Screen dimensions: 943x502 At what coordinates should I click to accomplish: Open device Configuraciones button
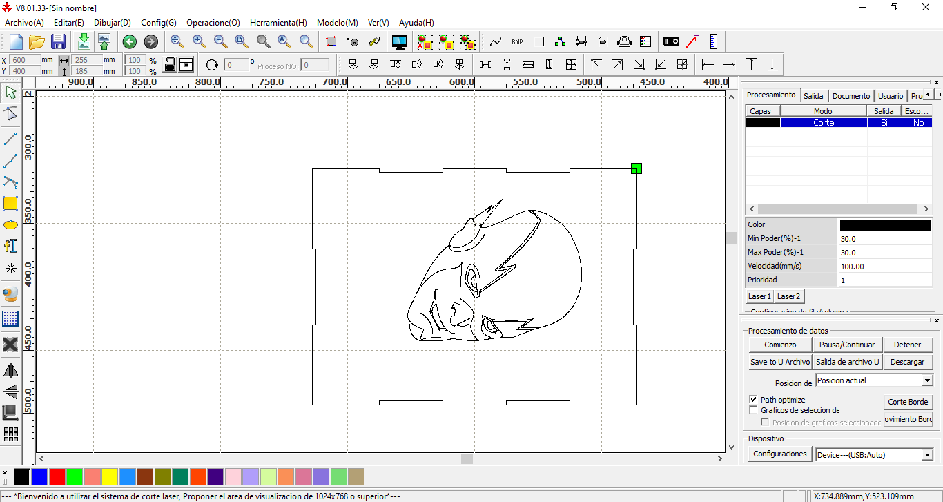[x=780, y=454]
